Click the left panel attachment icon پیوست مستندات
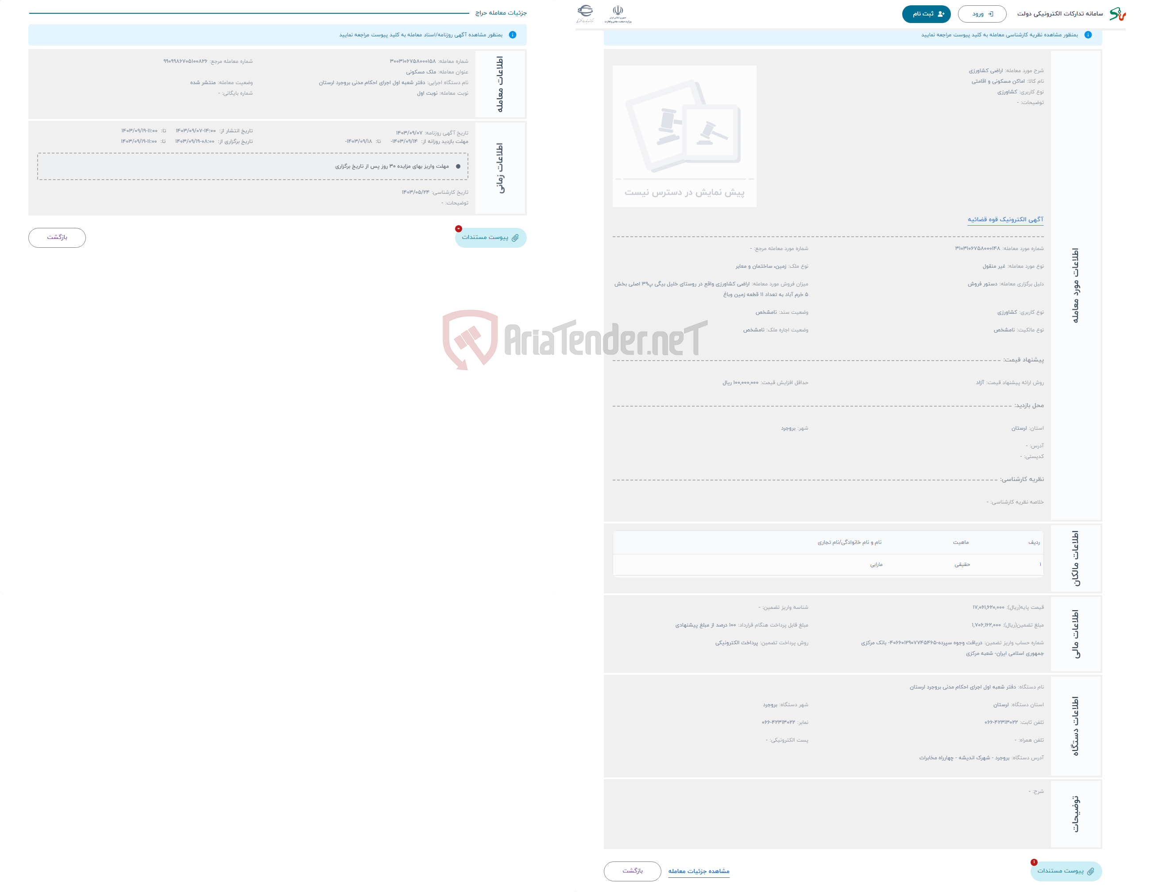This screenshot has width=1151, height=892. click(x=491, y=237)
